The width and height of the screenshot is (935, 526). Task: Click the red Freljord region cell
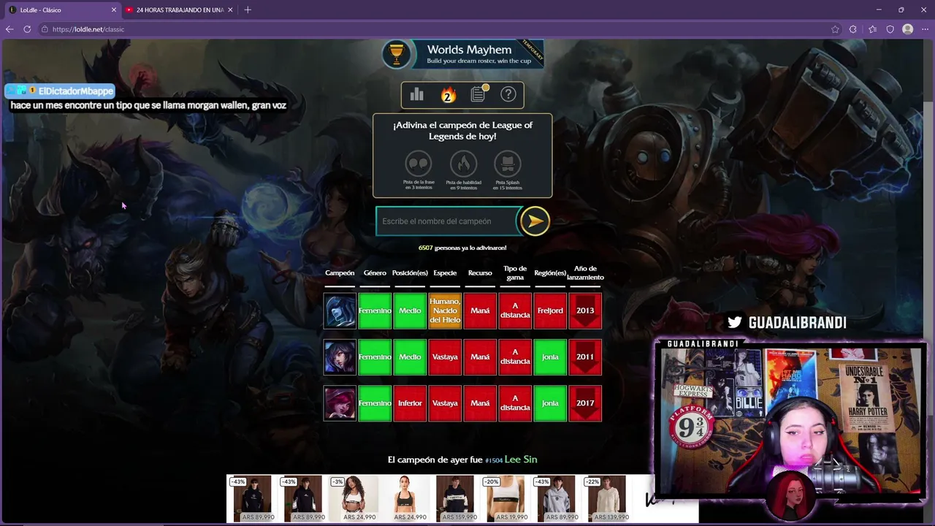[x=550, y=311]
